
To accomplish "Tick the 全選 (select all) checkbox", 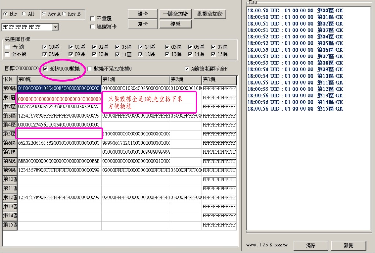I will pyautogui.click(x=7, y=47).
